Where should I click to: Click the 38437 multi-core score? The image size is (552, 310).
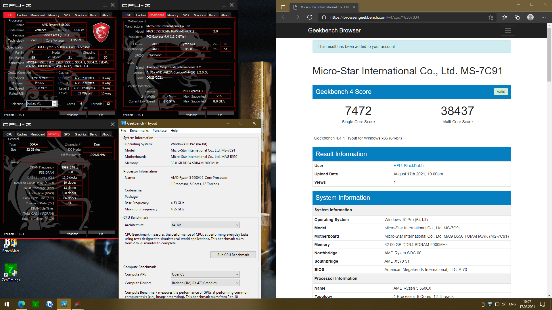coord(457,111)
